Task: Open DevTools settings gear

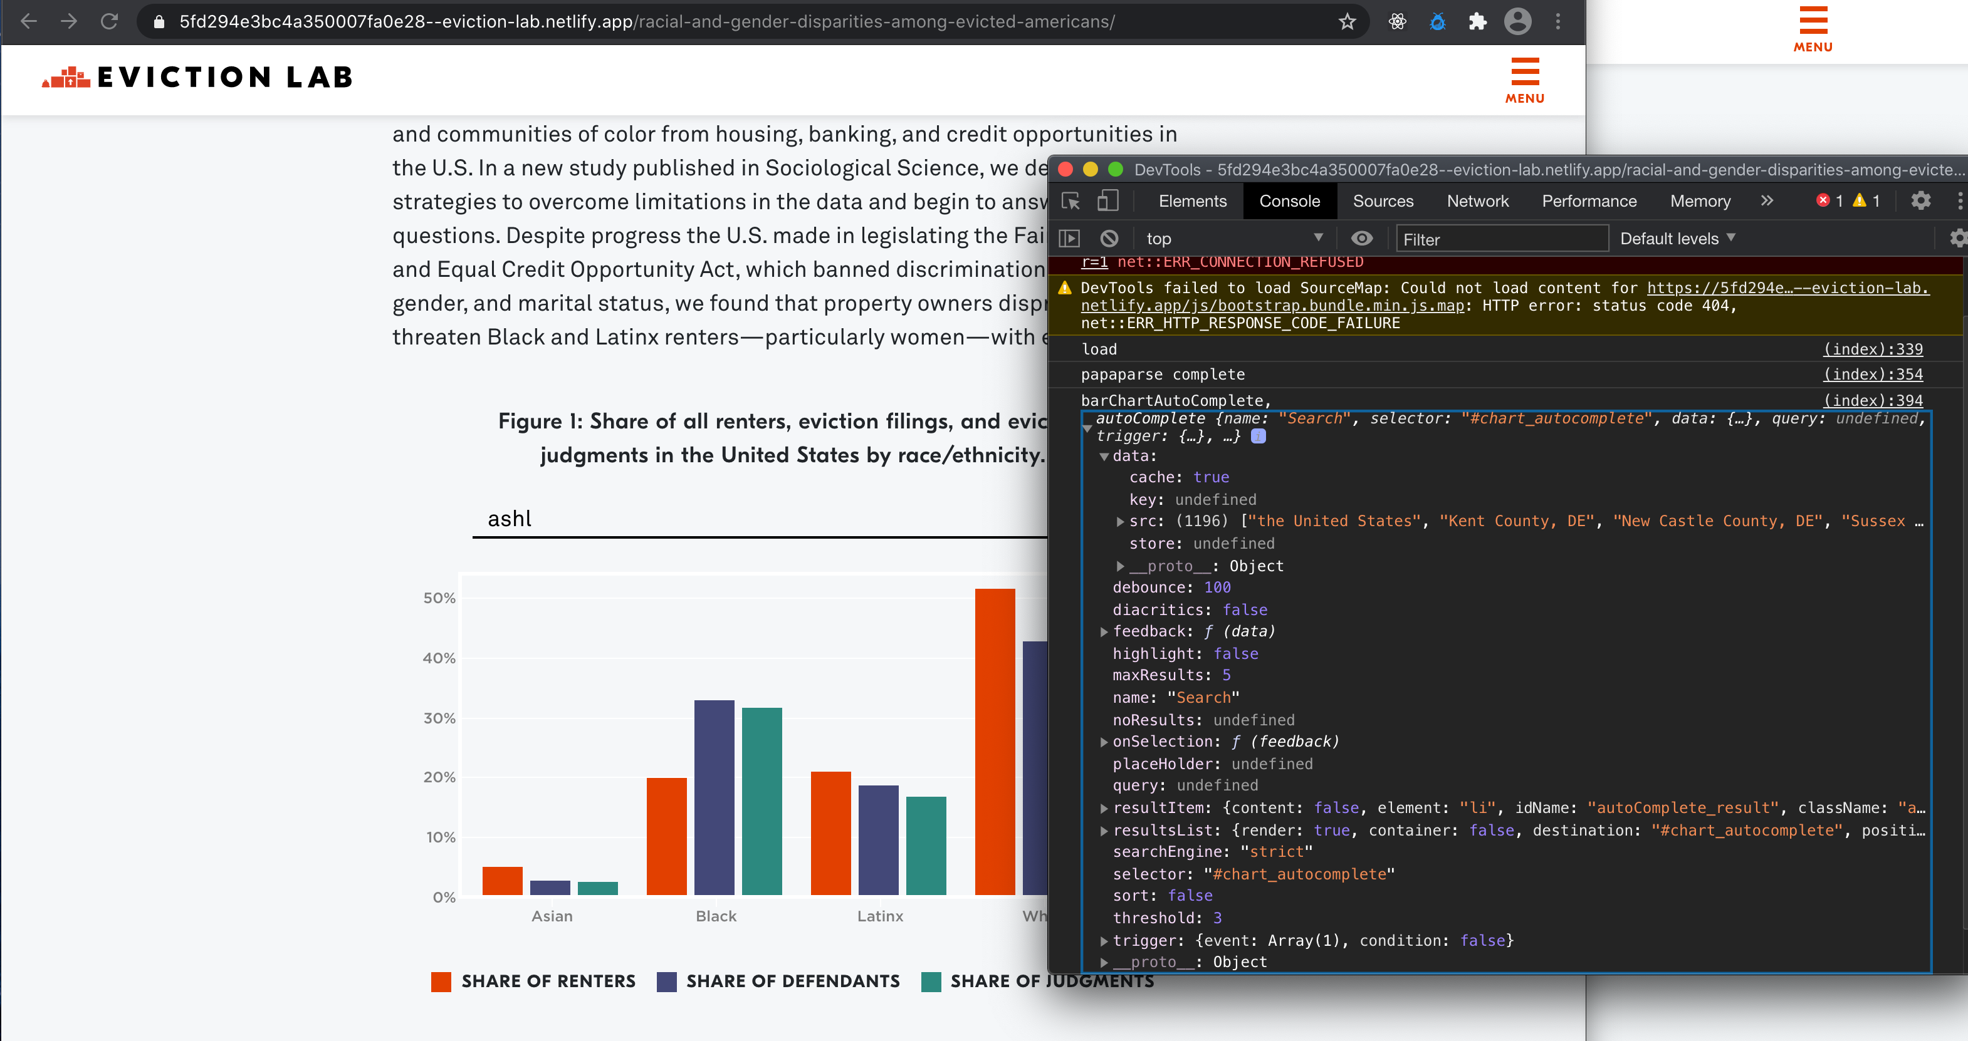Action: pyautogui.click(x=1922, y=201)
